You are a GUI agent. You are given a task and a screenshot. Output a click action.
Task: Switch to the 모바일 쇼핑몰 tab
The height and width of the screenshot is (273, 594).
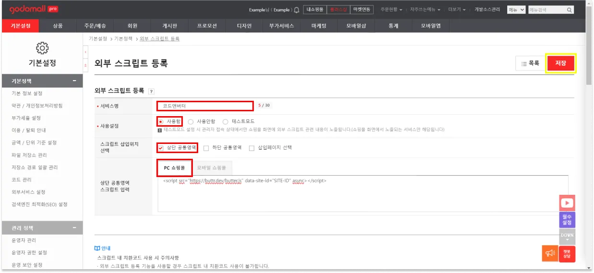click(212, 168)
